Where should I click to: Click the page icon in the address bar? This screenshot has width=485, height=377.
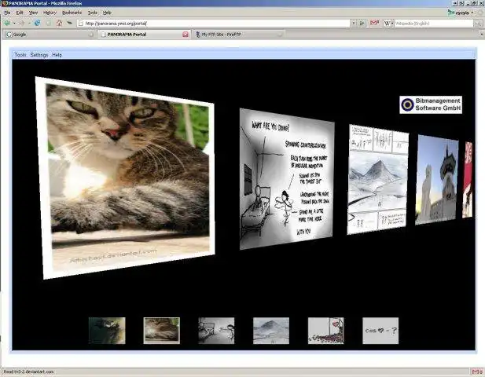pyautogui.click(x=81, y=24)
